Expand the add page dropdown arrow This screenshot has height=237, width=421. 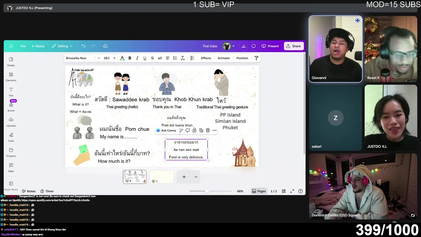(196, 177)
